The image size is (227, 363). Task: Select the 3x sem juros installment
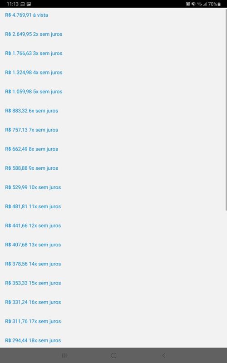[34, 53]
